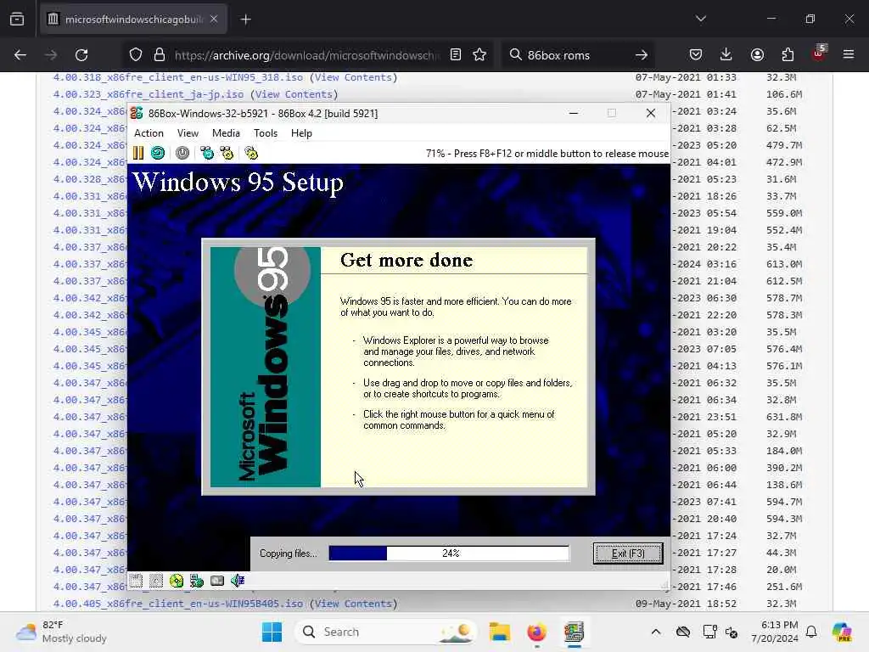Click the green hard reset icon
This screenshot has width=869, height=652.
pyautogui.click(x=158, y=153)
